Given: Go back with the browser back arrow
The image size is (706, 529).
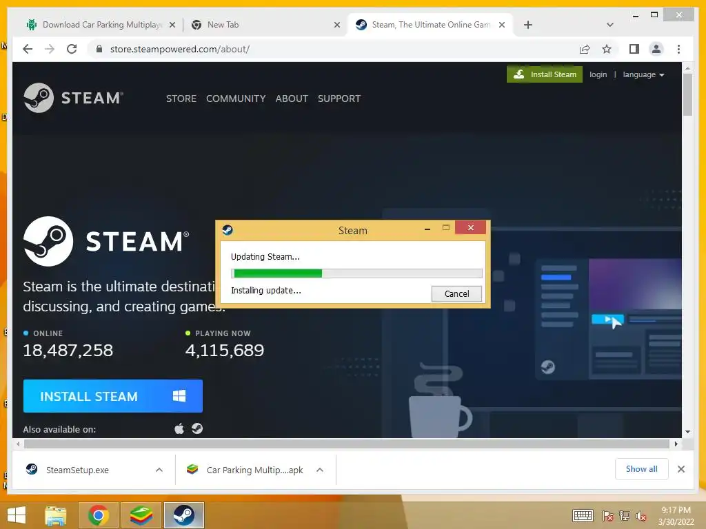Looking at the screenshot, I should click(x=28, y=49).
